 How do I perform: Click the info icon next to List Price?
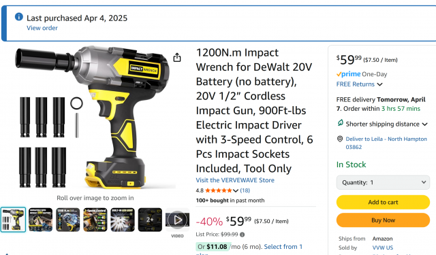(x=243, y=235)
